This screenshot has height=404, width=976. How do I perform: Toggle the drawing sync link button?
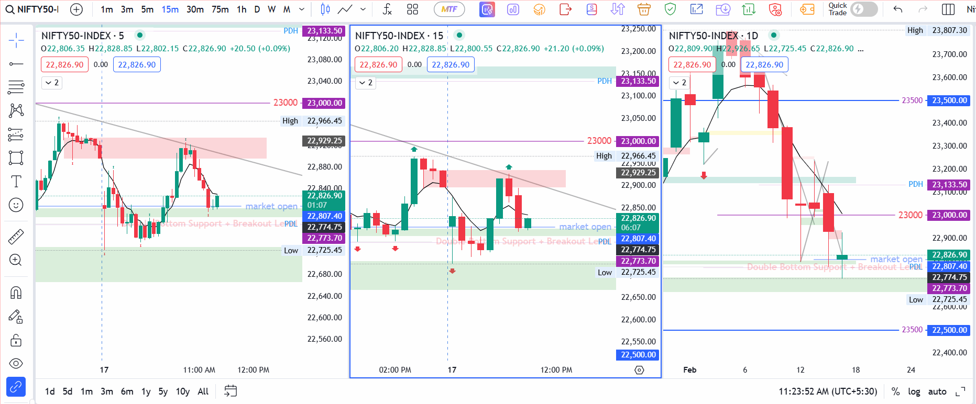(16, 387)
